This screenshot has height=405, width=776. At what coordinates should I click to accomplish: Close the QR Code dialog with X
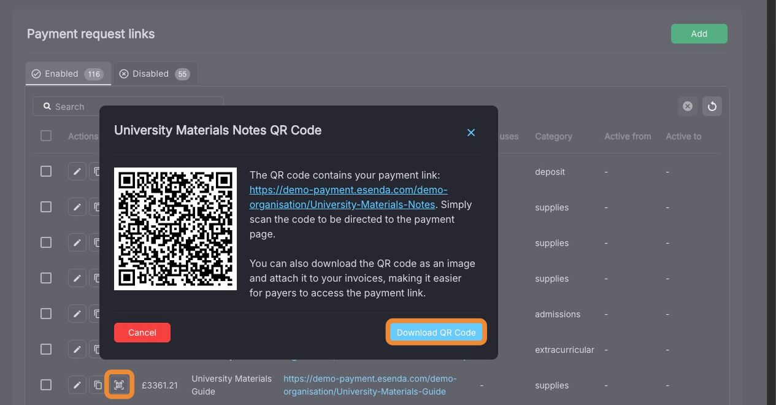point(471,133)
